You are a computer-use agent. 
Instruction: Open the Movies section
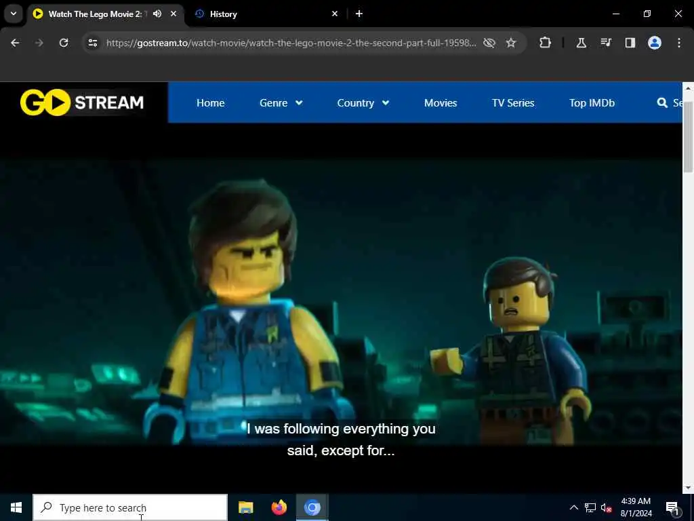[x=441, y=103]
